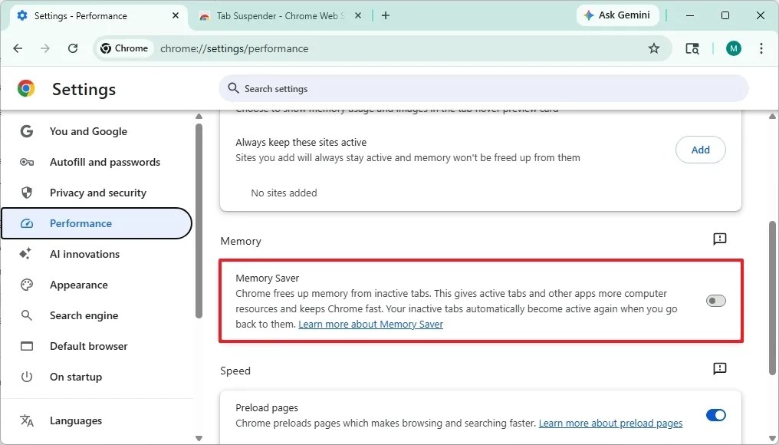Image resolution: width=779 pixels, height=445 pixels.
Task: Click the Google G icon in the sidebar
Action: [x=26, y=131]
